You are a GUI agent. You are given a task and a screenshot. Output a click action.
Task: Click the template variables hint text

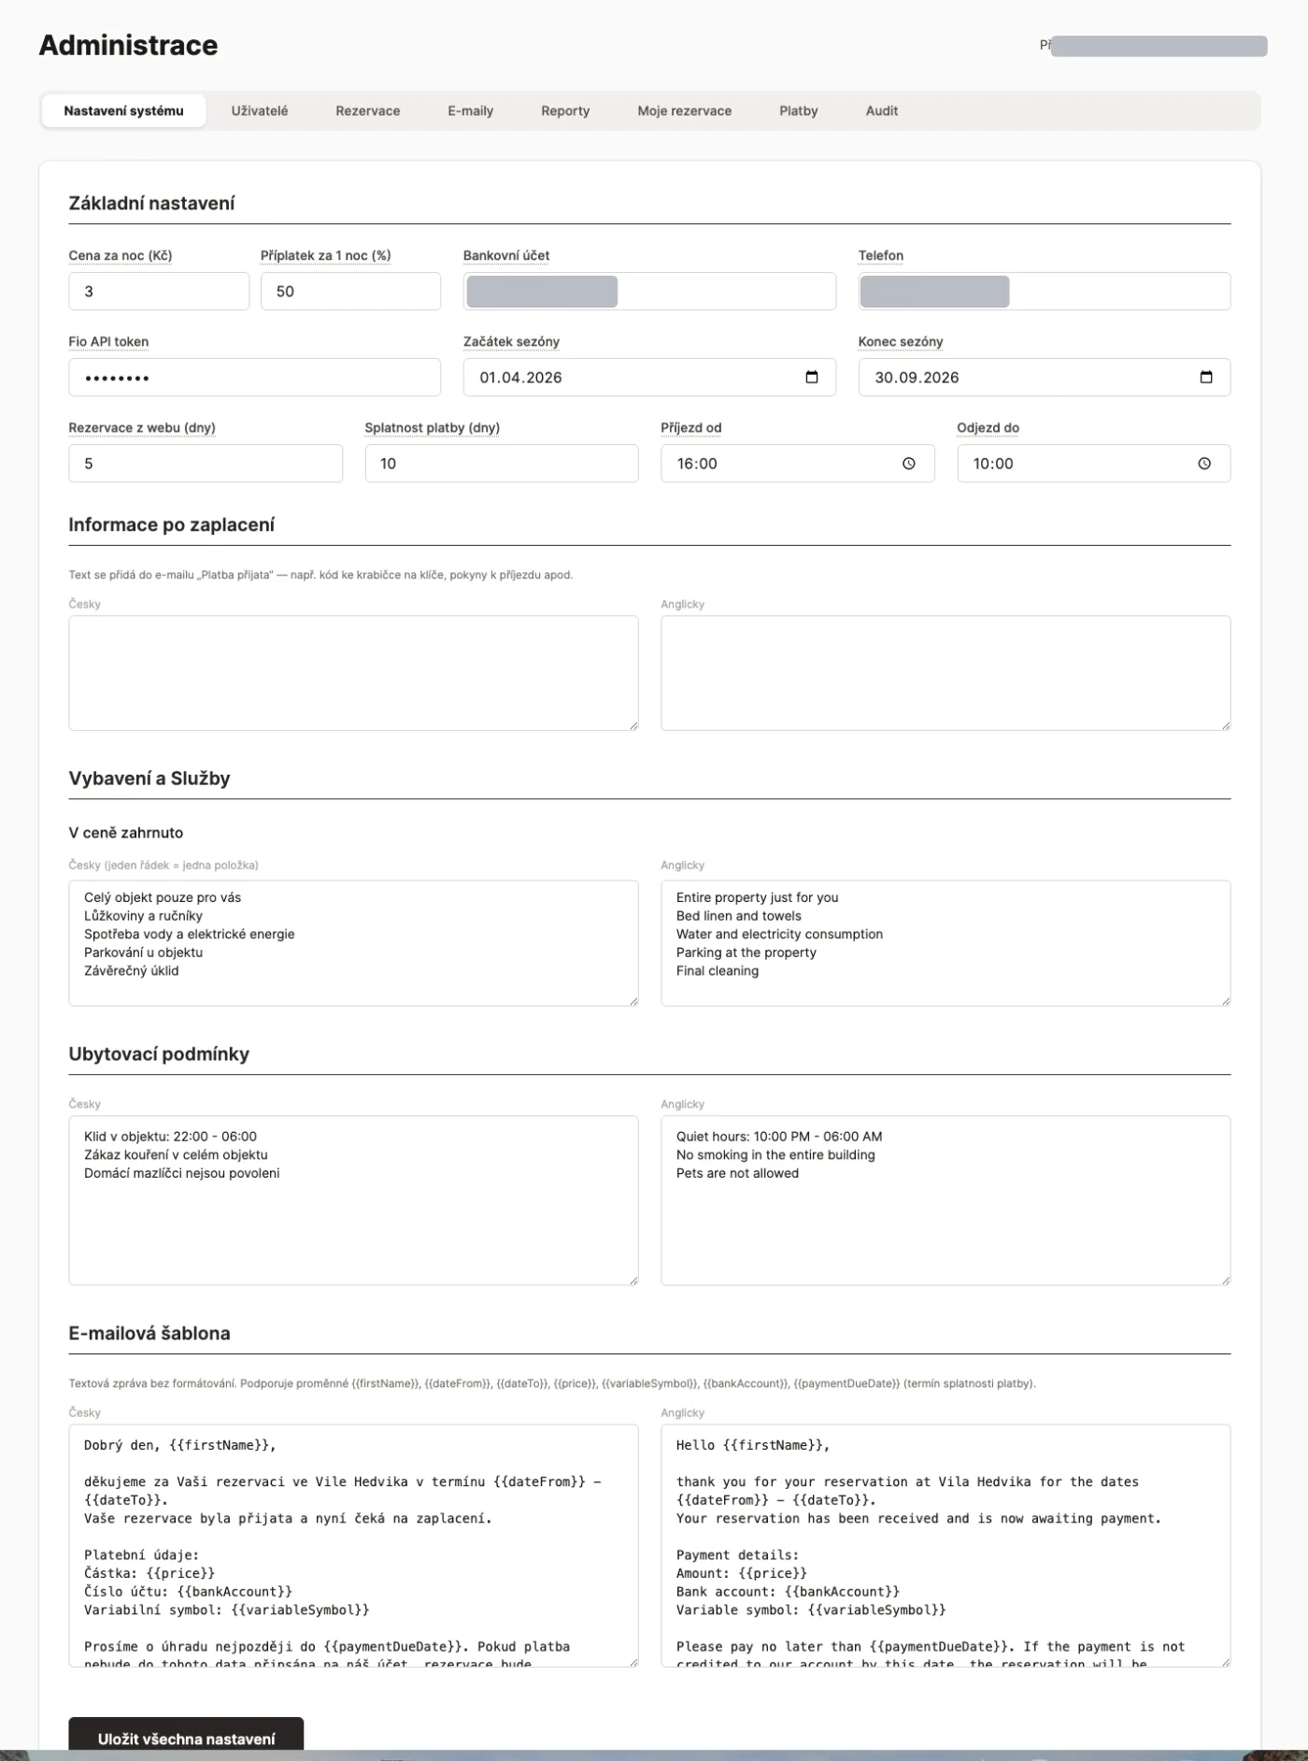[552, 1383]
